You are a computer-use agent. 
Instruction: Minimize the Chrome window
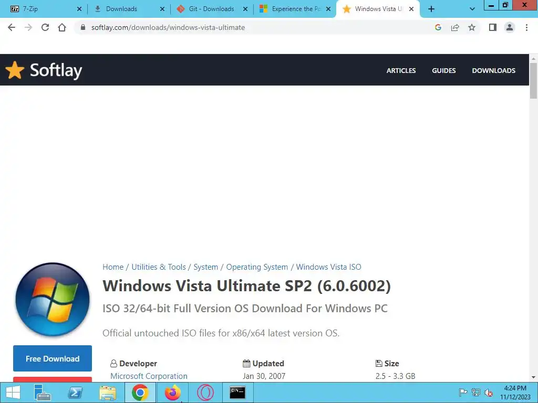[491, 5]
